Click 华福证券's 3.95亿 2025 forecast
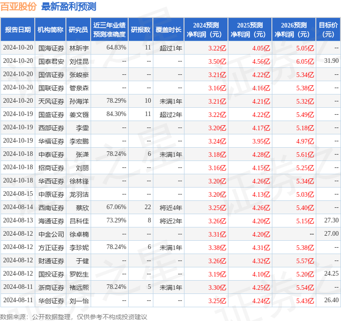Screen dimensions: 341x321 (261, 141)
